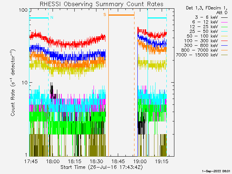Click the x-axis tick label '19:00'
Viewport: 232px width, 174px height.
[x=140, y=161]
